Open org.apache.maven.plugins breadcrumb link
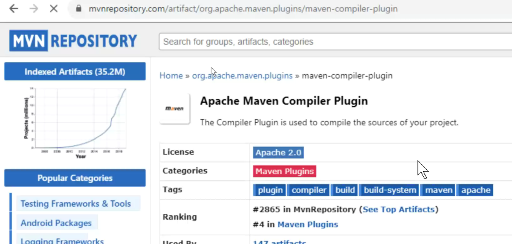 click(x=242, y=75)
